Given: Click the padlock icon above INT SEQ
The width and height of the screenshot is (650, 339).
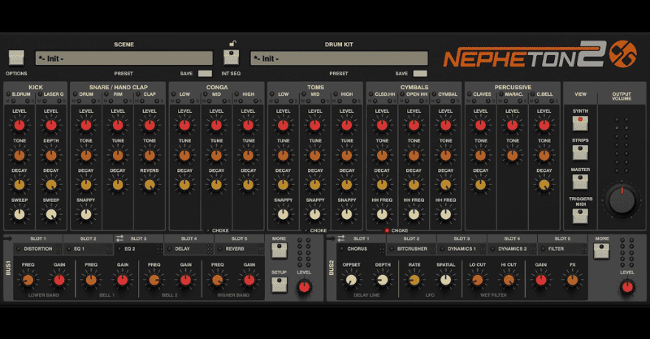Looking at the screenshot, I should pos(233,43).
